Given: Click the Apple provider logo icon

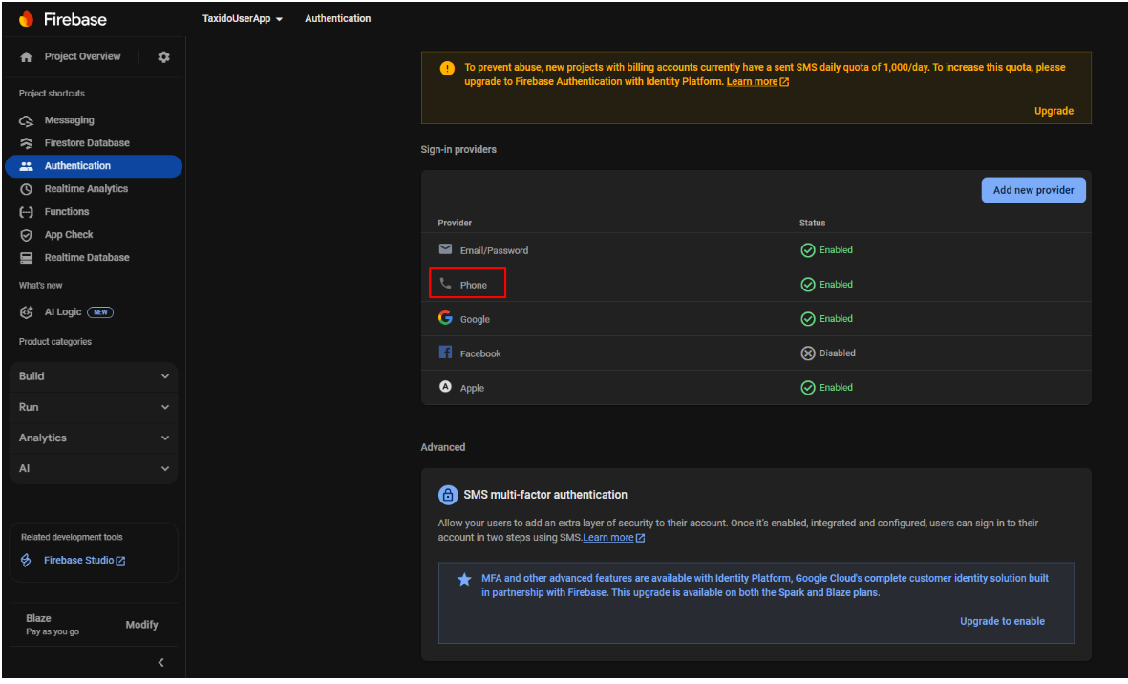Looking at the screenshot, I should [x=445, y=387].
